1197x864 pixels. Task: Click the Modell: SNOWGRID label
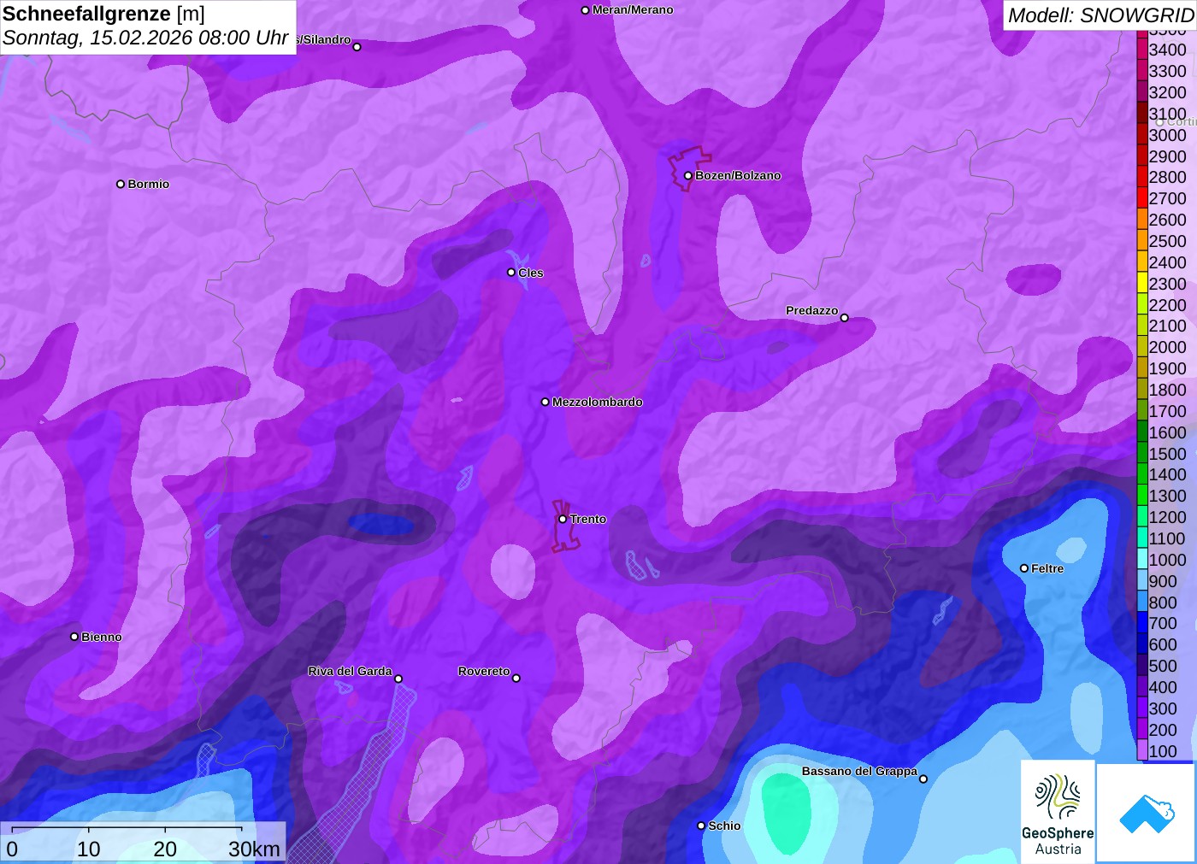pyautogui.click(x=1100, y=15)
